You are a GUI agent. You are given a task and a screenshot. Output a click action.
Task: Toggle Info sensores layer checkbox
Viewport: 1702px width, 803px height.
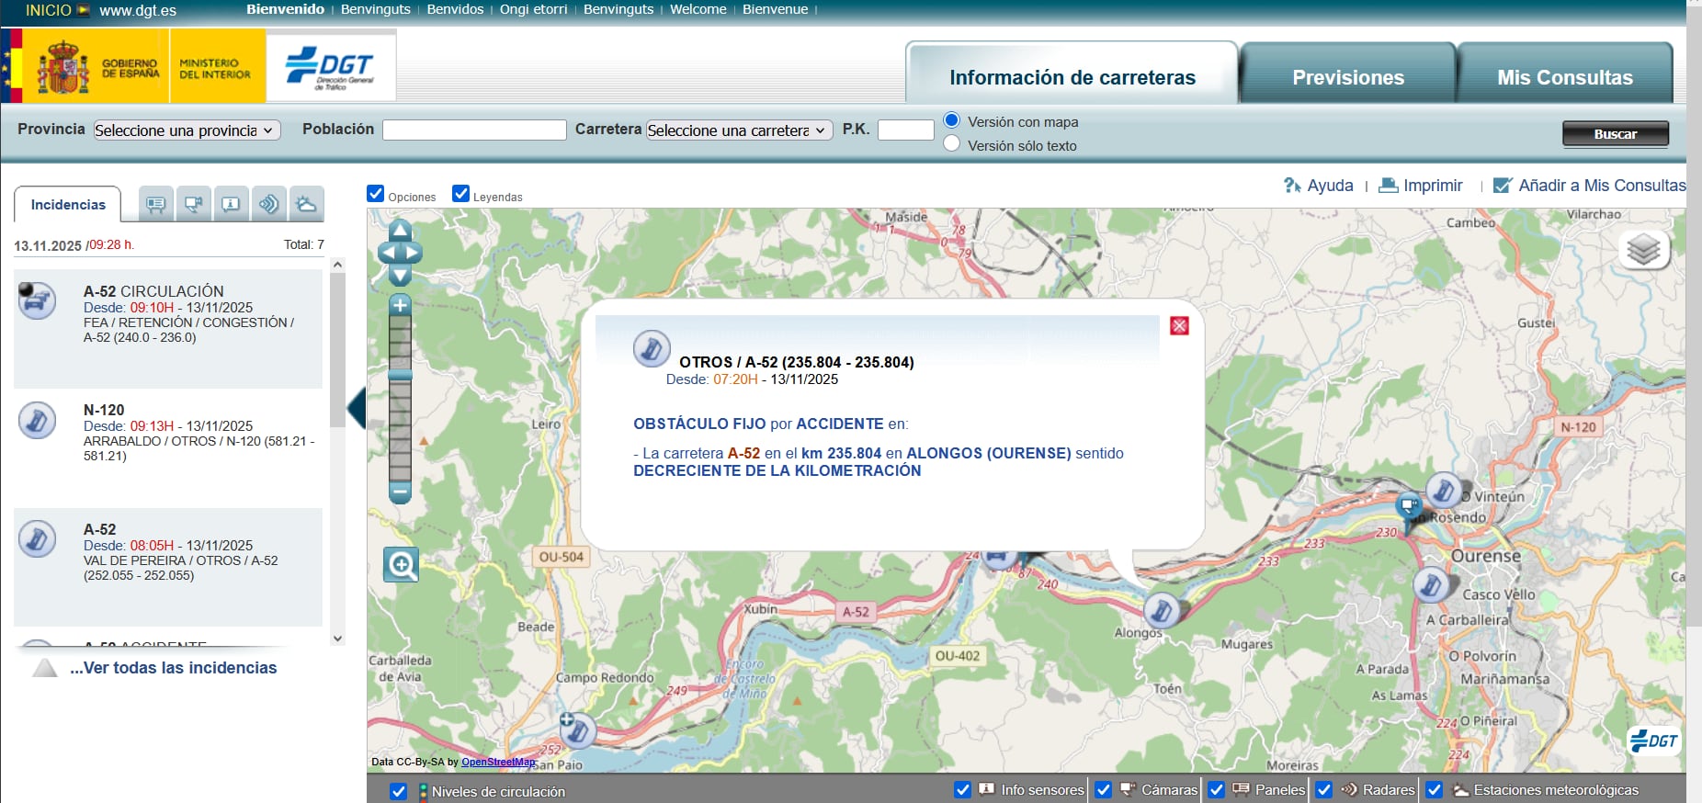962,789
